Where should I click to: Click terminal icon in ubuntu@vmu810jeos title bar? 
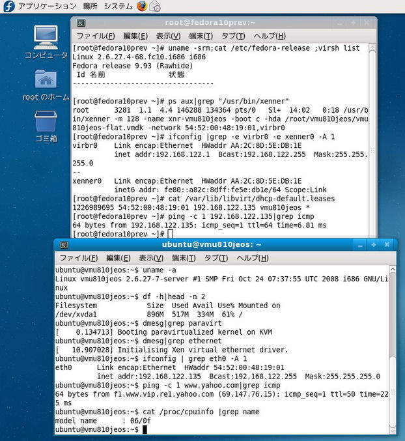pos(64,245)
